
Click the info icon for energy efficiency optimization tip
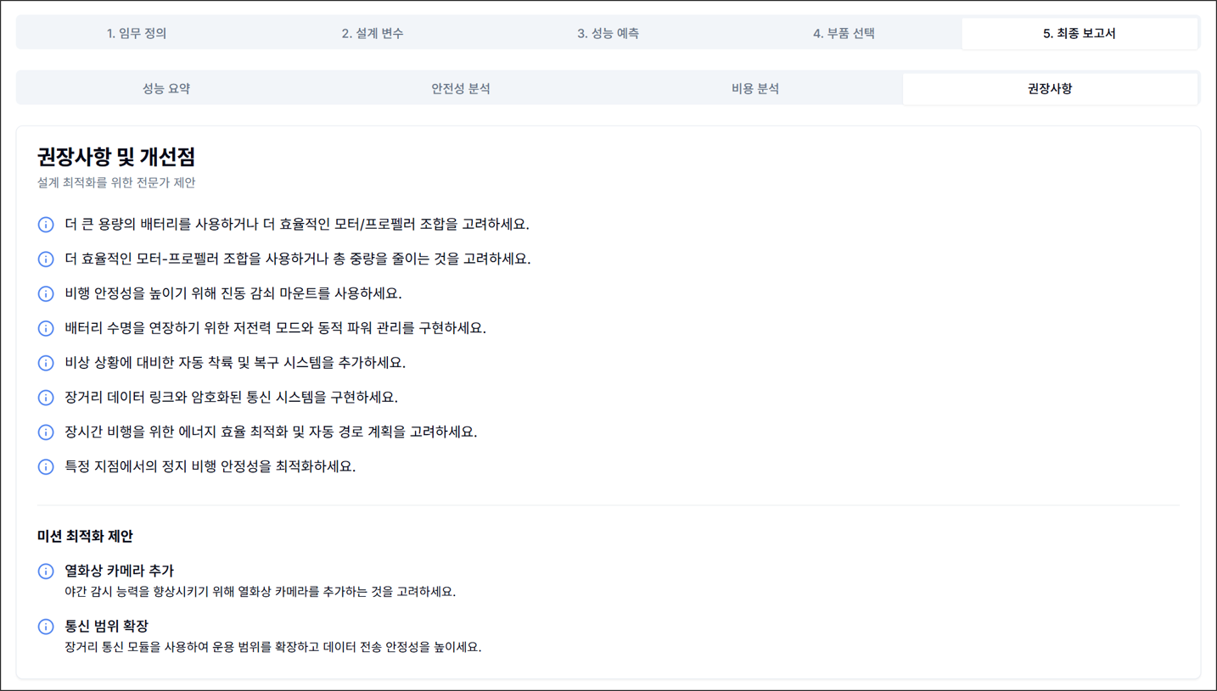tap(46, 432)
